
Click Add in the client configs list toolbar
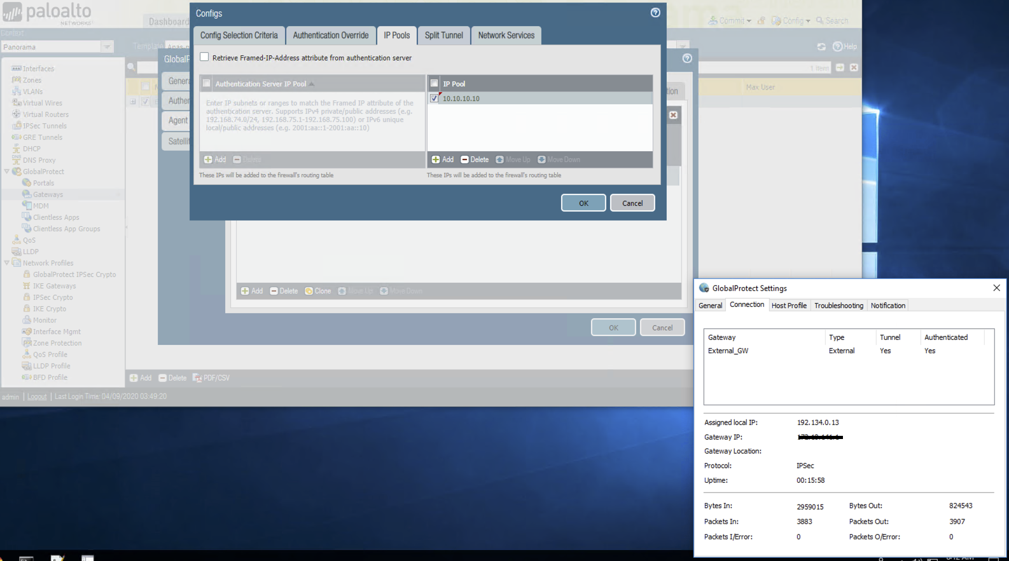252,291
